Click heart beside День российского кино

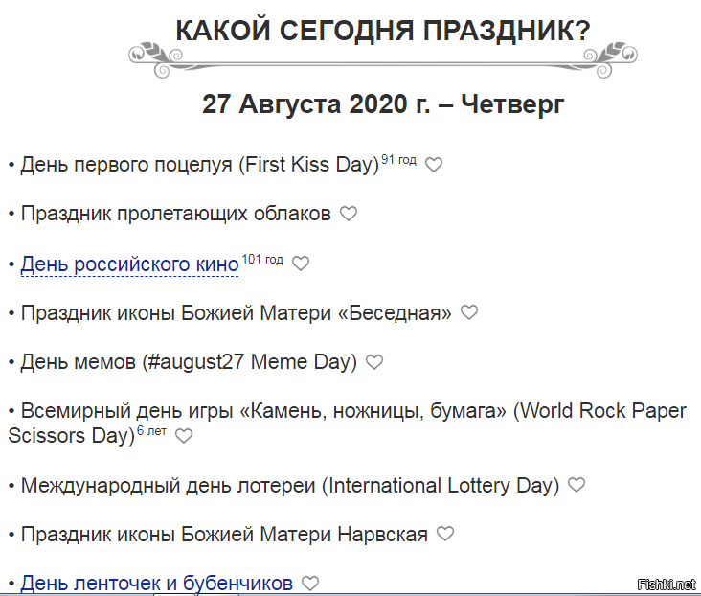pos(301,264)
